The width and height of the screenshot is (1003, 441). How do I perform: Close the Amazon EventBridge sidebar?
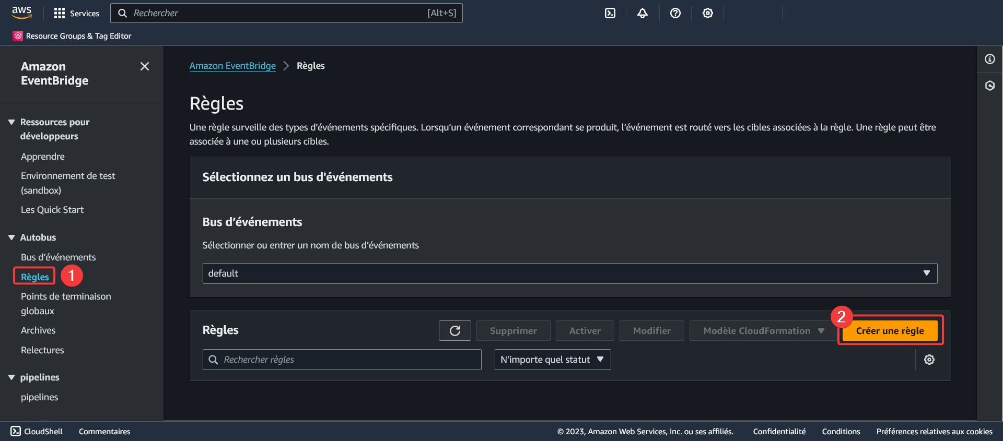click(x=145, y=66)
